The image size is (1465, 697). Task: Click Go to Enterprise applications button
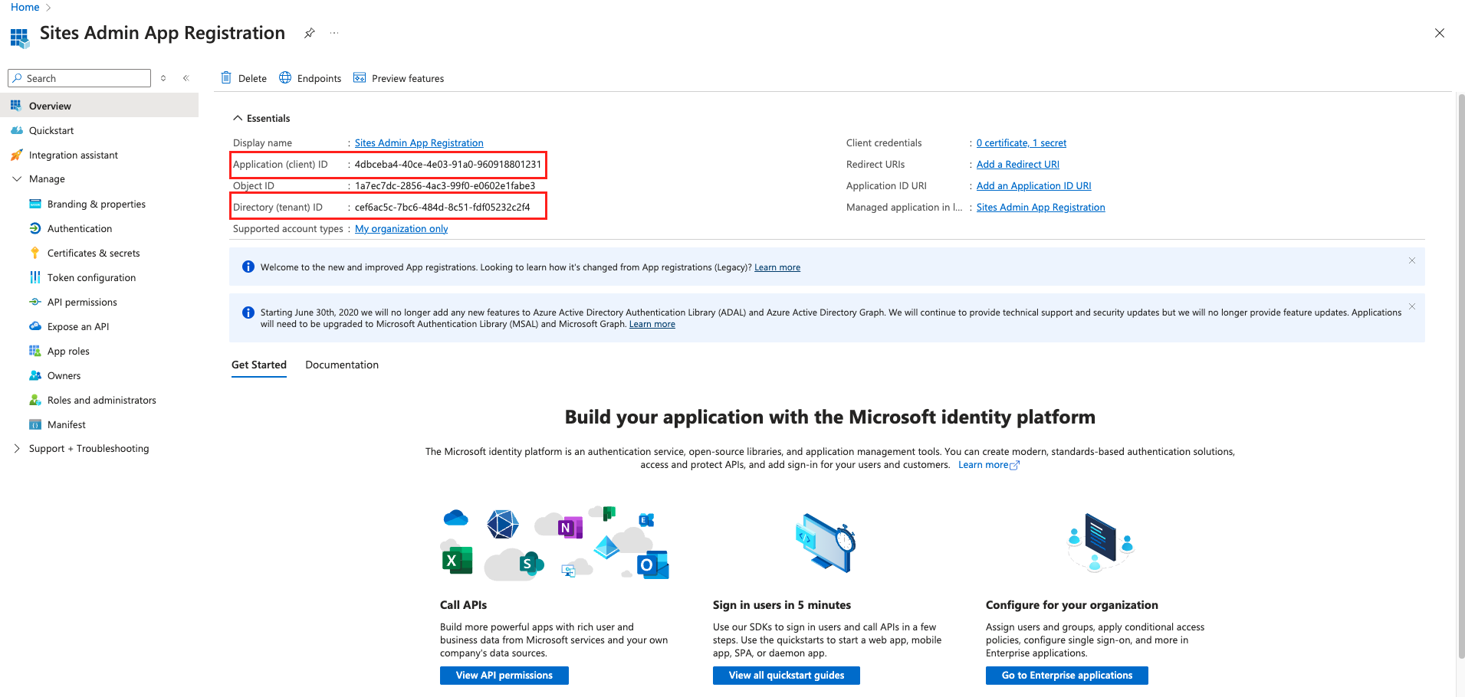click(x=1067, y=675)
